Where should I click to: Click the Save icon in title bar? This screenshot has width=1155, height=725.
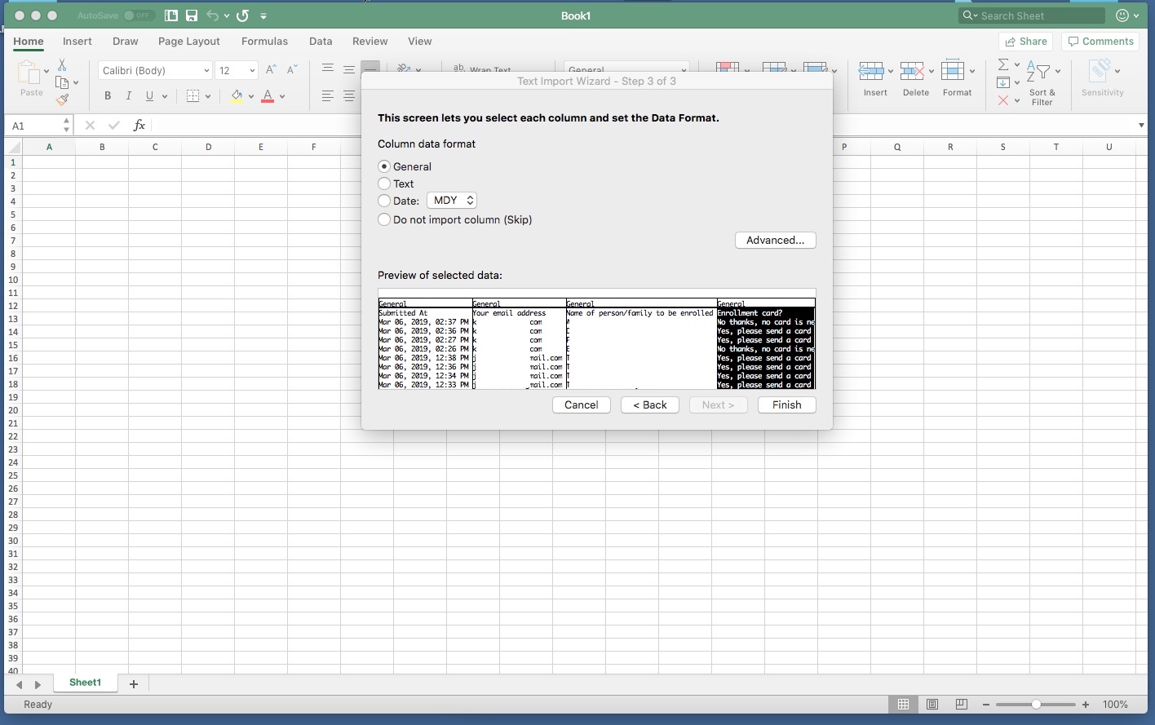(x=192, y=15)
